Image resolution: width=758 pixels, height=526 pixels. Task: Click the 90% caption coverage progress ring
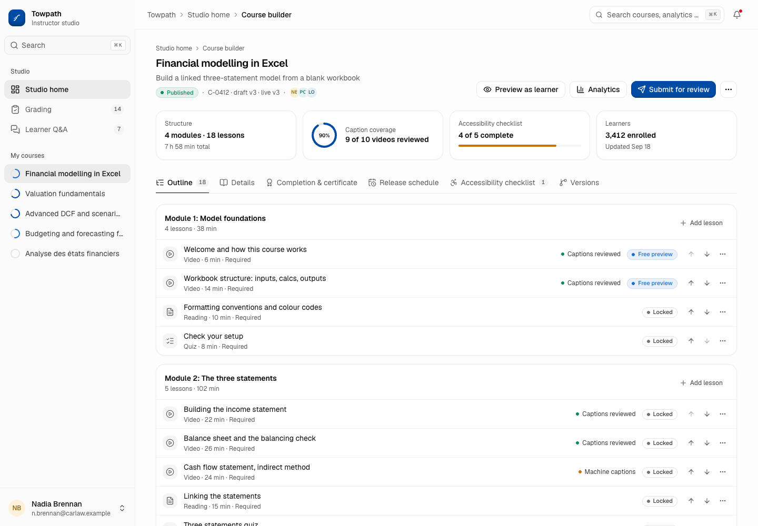coord(324,135)
